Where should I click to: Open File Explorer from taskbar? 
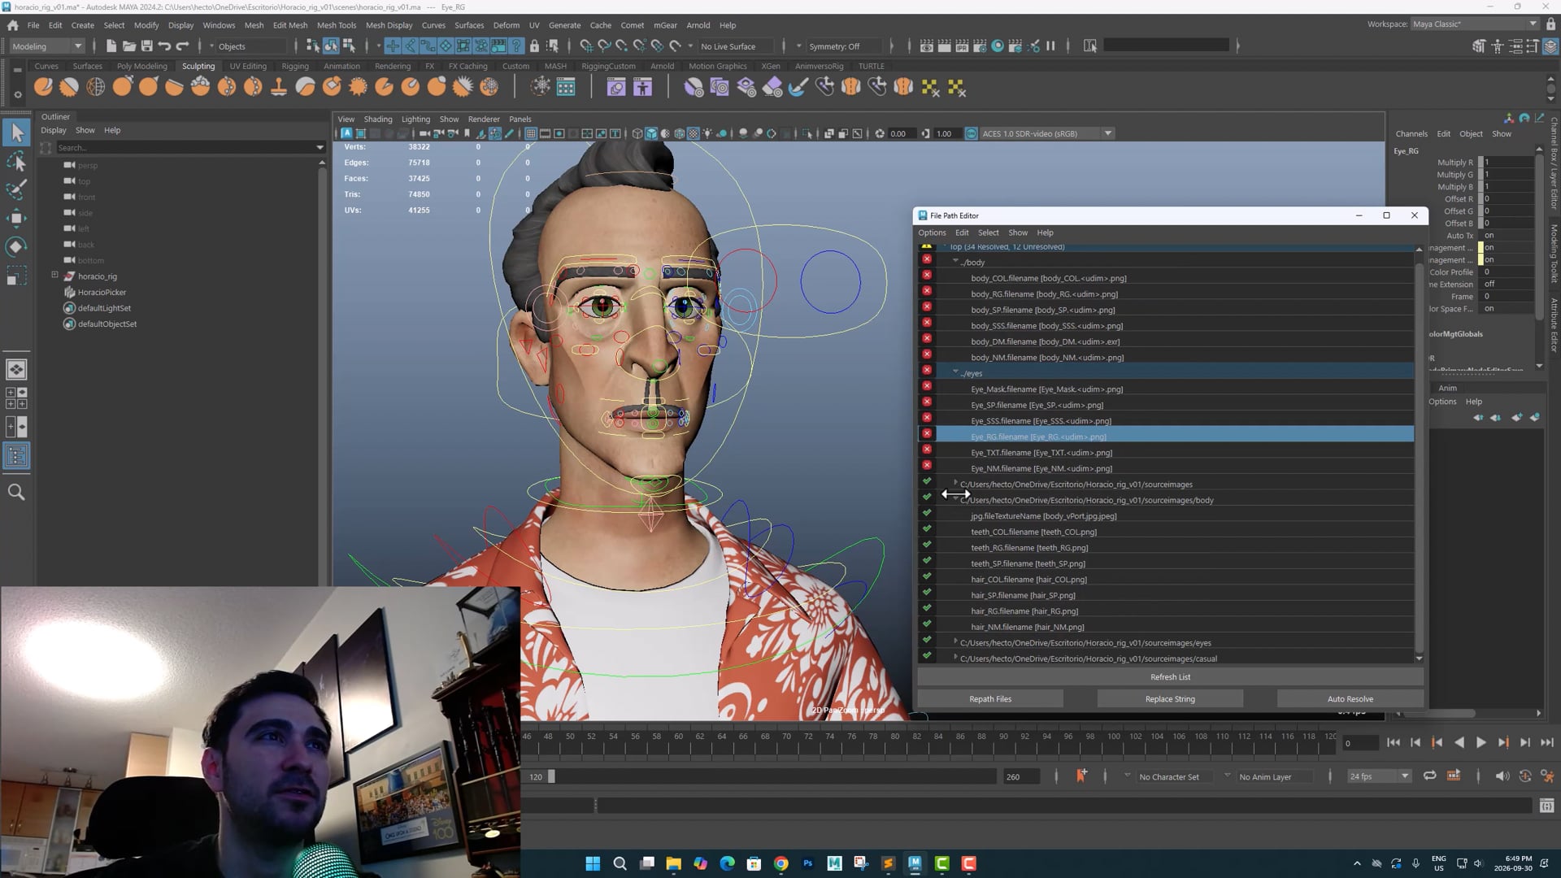pyautogui.click(x=673, y=863)
